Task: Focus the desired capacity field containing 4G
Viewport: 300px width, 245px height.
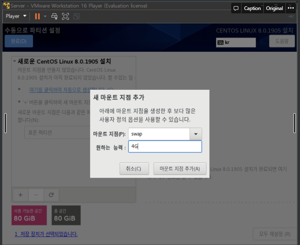Action: tap(165, 146)
